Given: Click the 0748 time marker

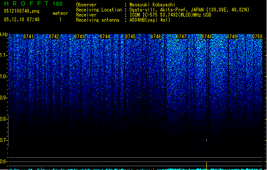Looking at the screenshot, I should (207, 37).
